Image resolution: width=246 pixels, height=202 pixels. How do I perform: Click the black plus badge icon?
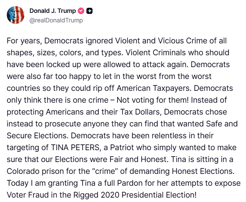(89, 11)
